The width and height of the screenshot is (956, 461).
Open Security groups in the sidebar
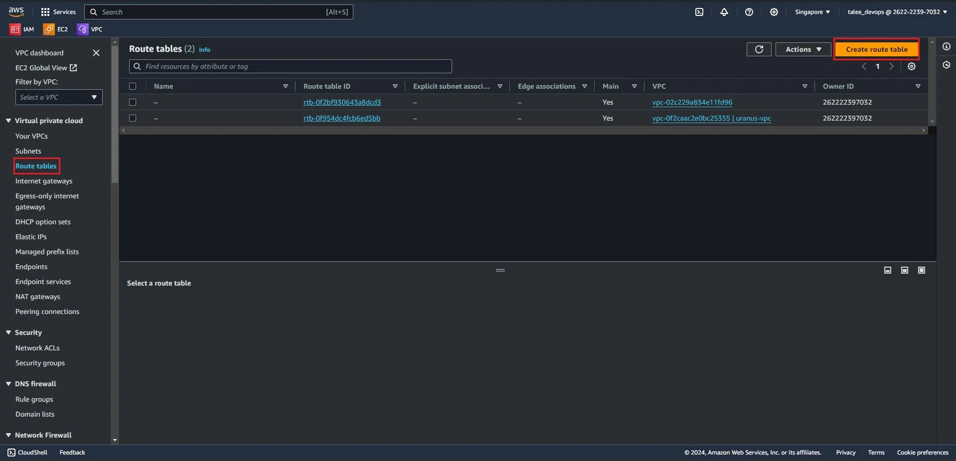point(40,363)
